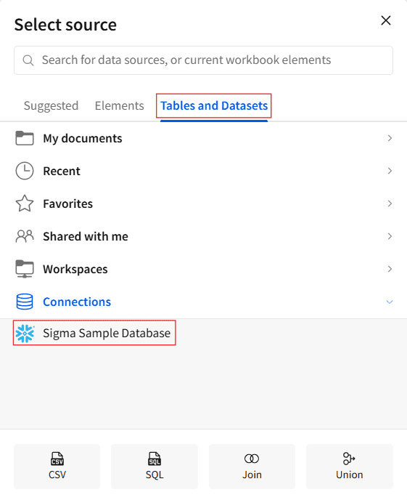Screen dimensions: 407x500
Task: Click the Shared with me people icon
Action: [x=25, y=236]
